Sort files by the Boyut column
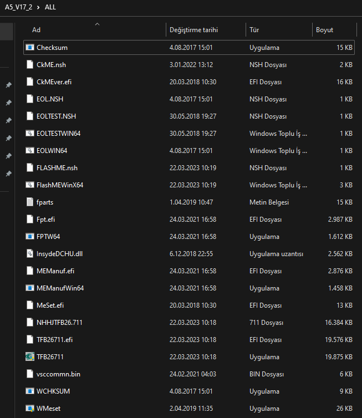Viewport: 362px width, 418px height. tap(324, 30)
